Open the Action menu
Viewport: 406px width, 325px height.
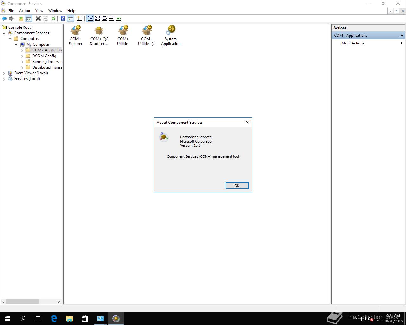click(24, 10)
